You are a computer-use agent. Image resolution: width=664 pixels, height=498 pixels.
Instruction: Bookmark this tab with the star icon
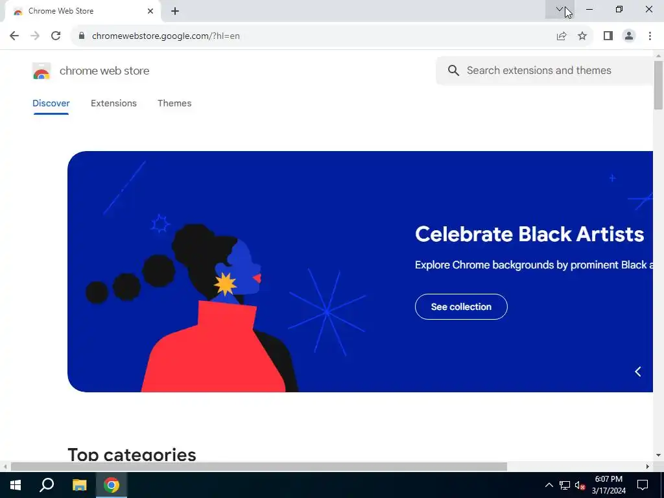click(x=582, y=36)
